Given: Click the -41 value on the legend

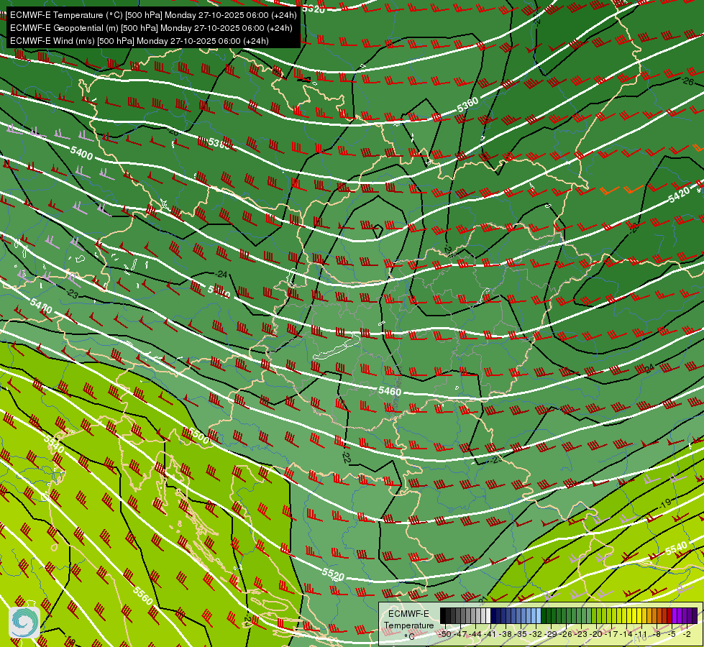Looking at the screenshot, I should 490,634.
